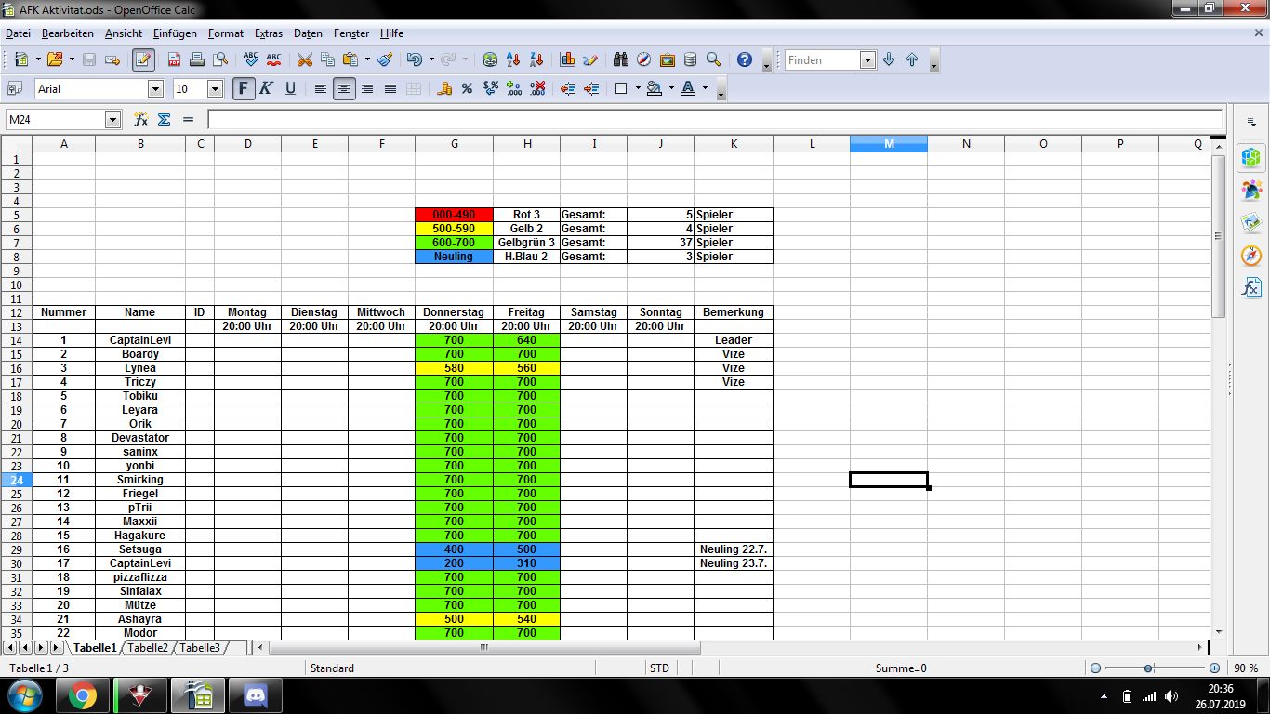Screen dimensions: 1270x714
Task: Open the Arial font name dropdown
Action: click(155, 88)
